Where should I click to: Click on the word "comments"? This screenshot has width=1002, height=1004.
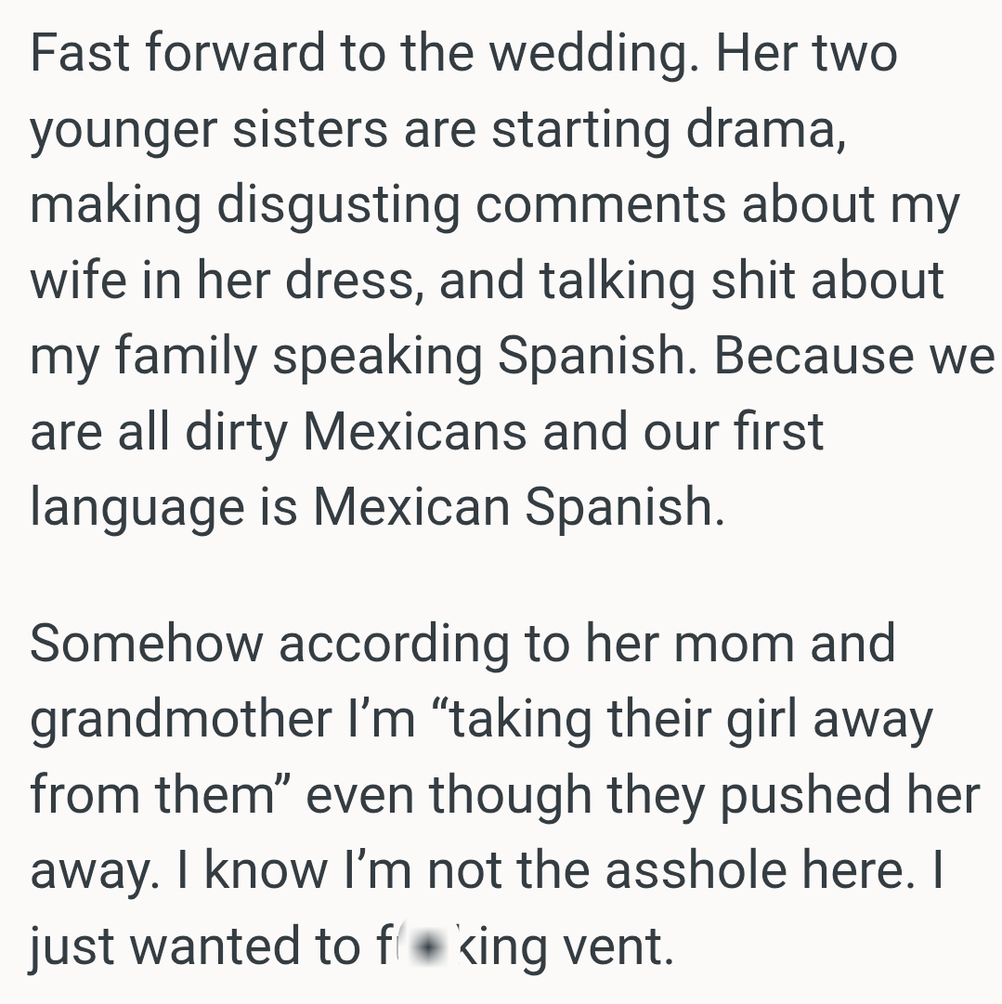pos(602,206)
